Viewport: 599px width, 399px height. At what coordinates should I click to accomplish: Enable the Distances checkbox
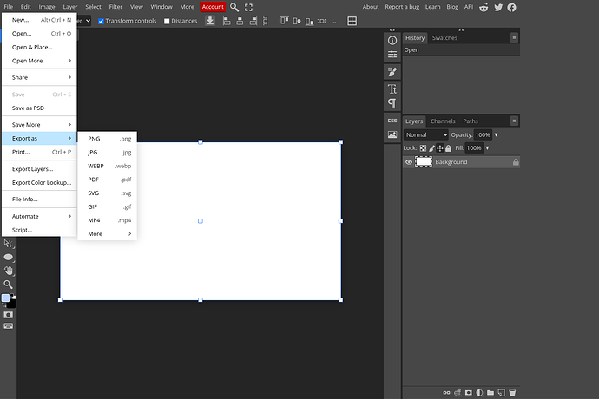(x=167, y=21)
